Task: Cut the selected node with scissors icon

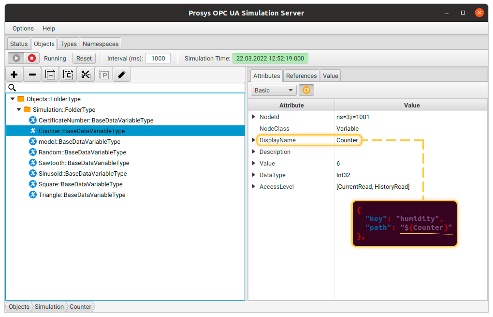Action: point(86,75)
